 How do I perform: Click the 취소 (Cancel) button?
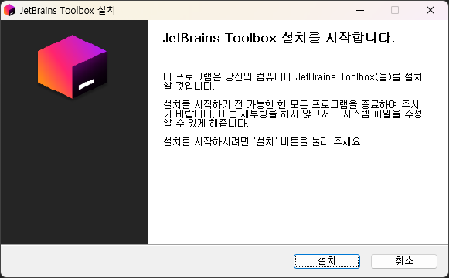coord(404,261)
